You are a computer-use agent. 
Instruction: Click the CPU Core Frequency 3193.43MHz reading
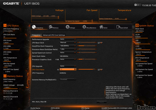coord(8,31)
